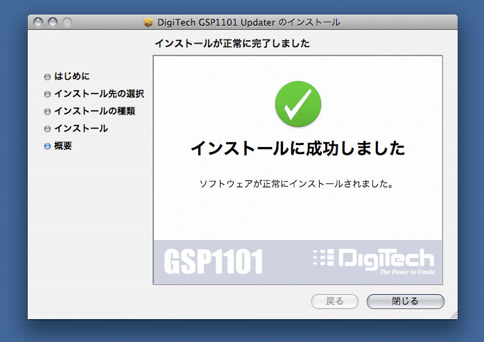Click the green success checkmark icon
The width and height of the screenshot is (484, 342).
(298, 104)
